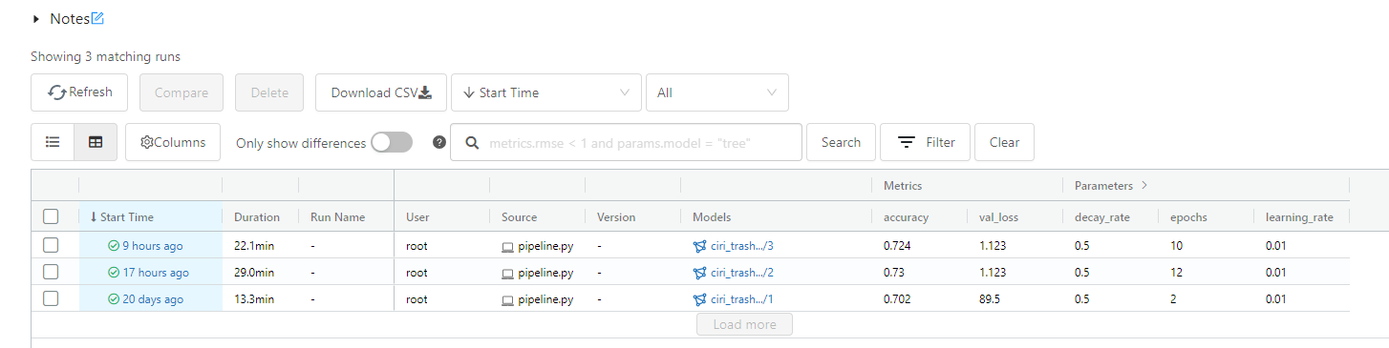Open the Start Time sort dropdown
This screenshot has width=1389, height=348.
(546, 92)
